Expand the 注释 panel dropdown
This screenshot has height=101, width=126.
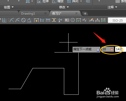116,7
